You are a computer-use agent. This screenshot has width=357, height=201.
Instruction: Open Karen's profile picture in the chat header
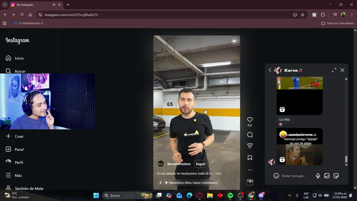click(278, 70)
